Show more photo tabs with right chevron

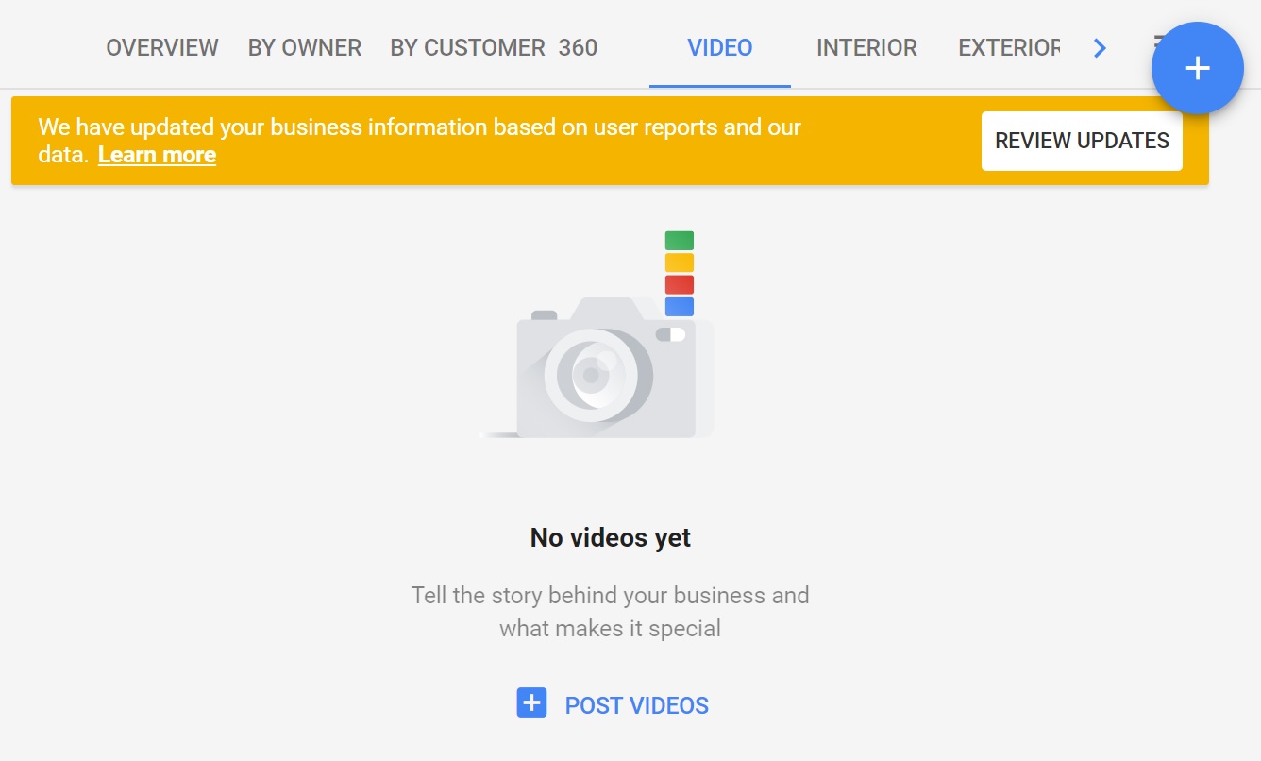pos(1100,47)
